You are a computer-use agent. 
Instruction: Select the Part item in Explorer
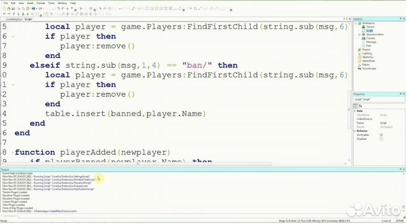coord(369,46)
